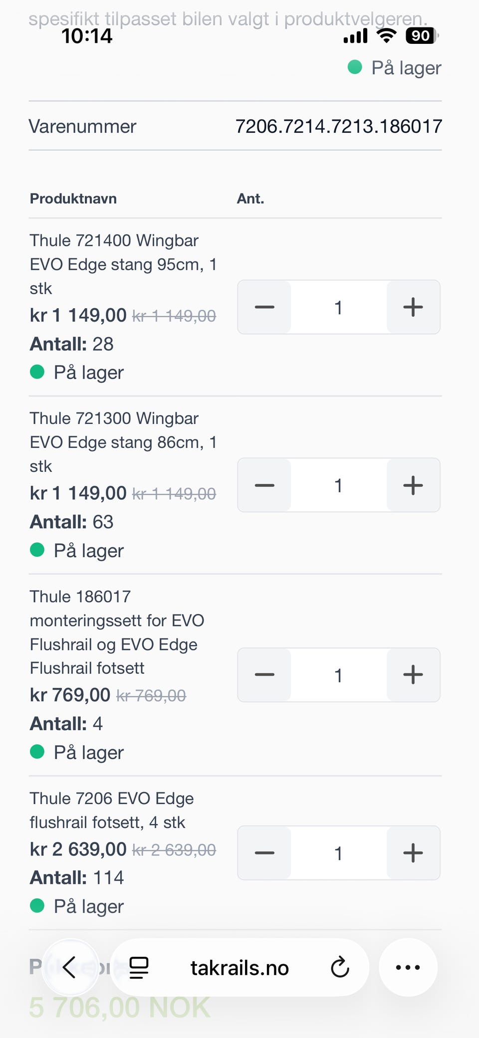The image size is (479, 1038).
Task: Decrease quantity of Thule 186017 monteringssett
Action: pos(264,675)
